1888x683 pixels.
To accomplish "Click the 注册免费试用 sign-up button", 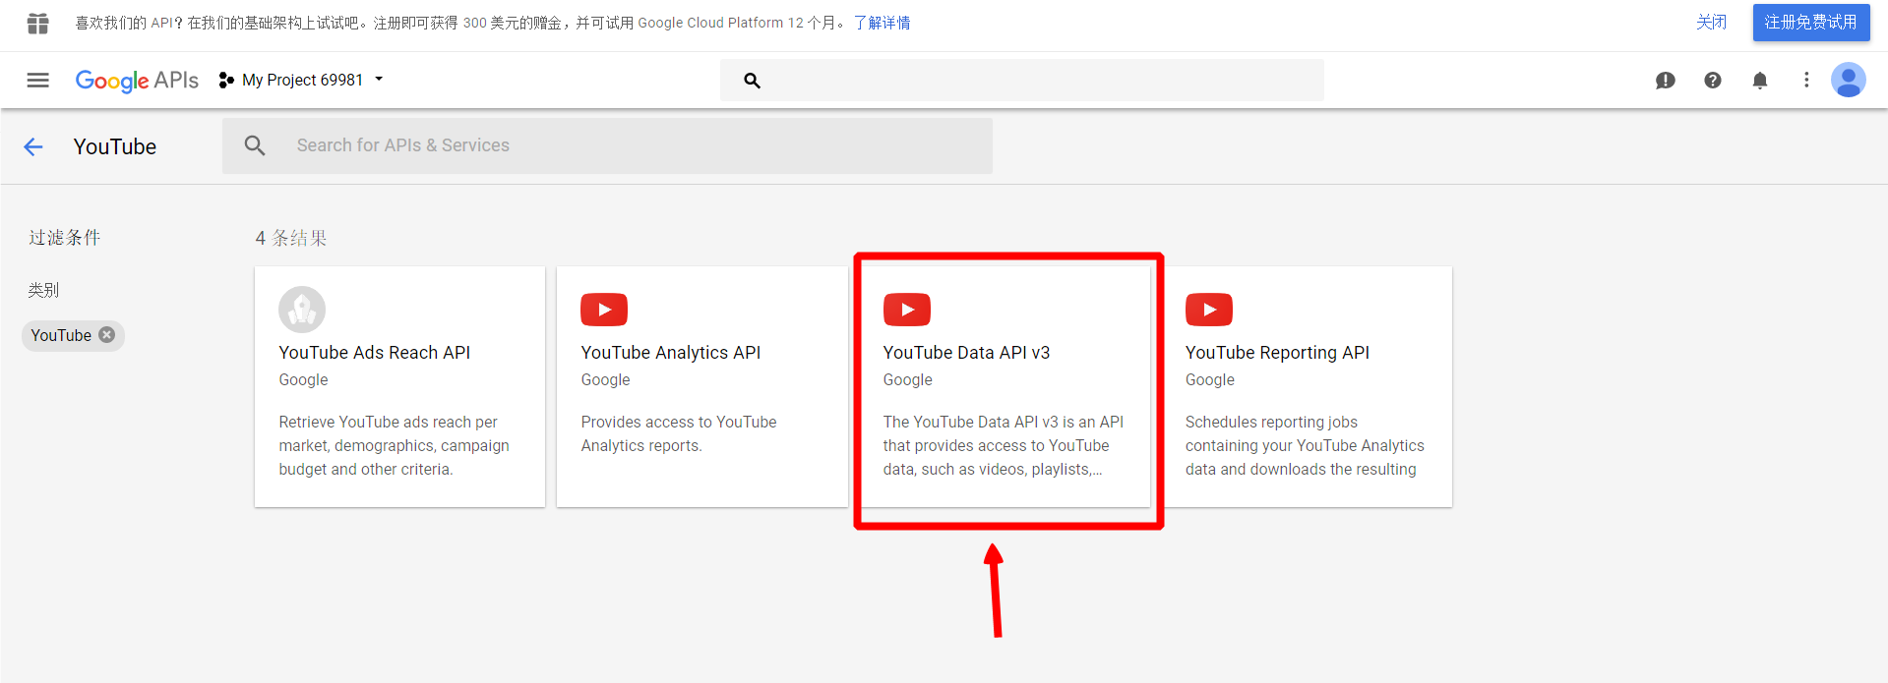I will 1809,22.
